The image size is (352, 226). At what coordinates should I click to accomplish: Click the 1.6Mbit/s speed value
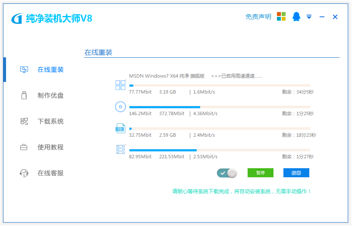click(204, 92)
